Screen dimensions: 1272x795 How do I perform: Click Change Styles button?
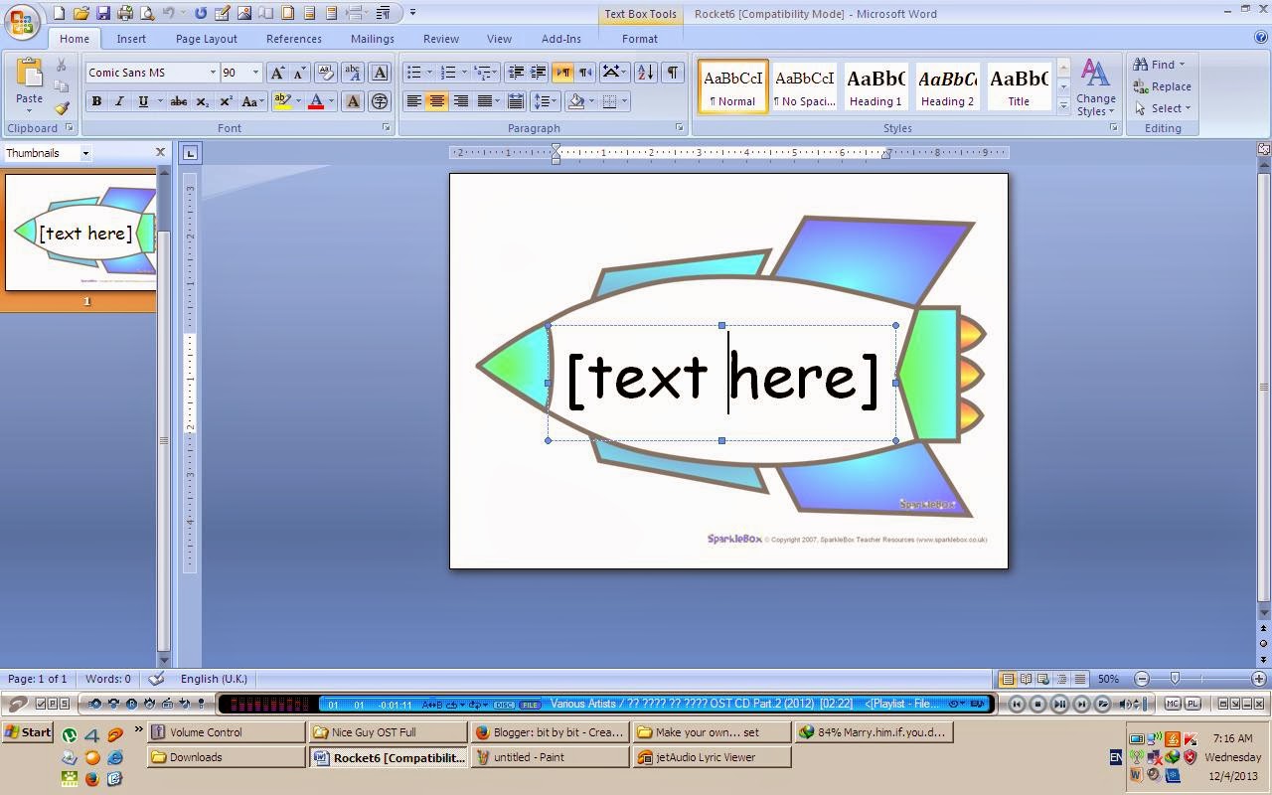coord(1095,87)
